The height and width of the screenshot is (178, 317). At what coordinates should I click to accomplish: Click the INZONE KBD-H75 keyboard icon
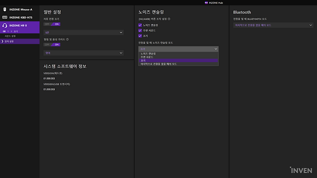(x=5, y=17)
